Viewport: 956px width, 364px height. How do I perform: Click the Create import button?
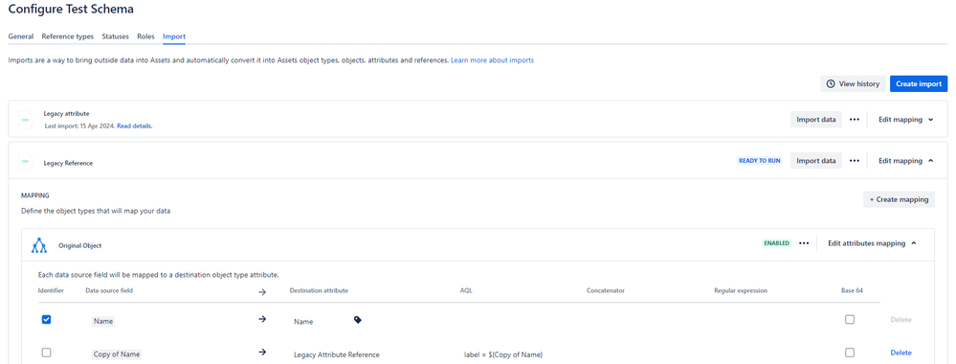tap(919, 83)
